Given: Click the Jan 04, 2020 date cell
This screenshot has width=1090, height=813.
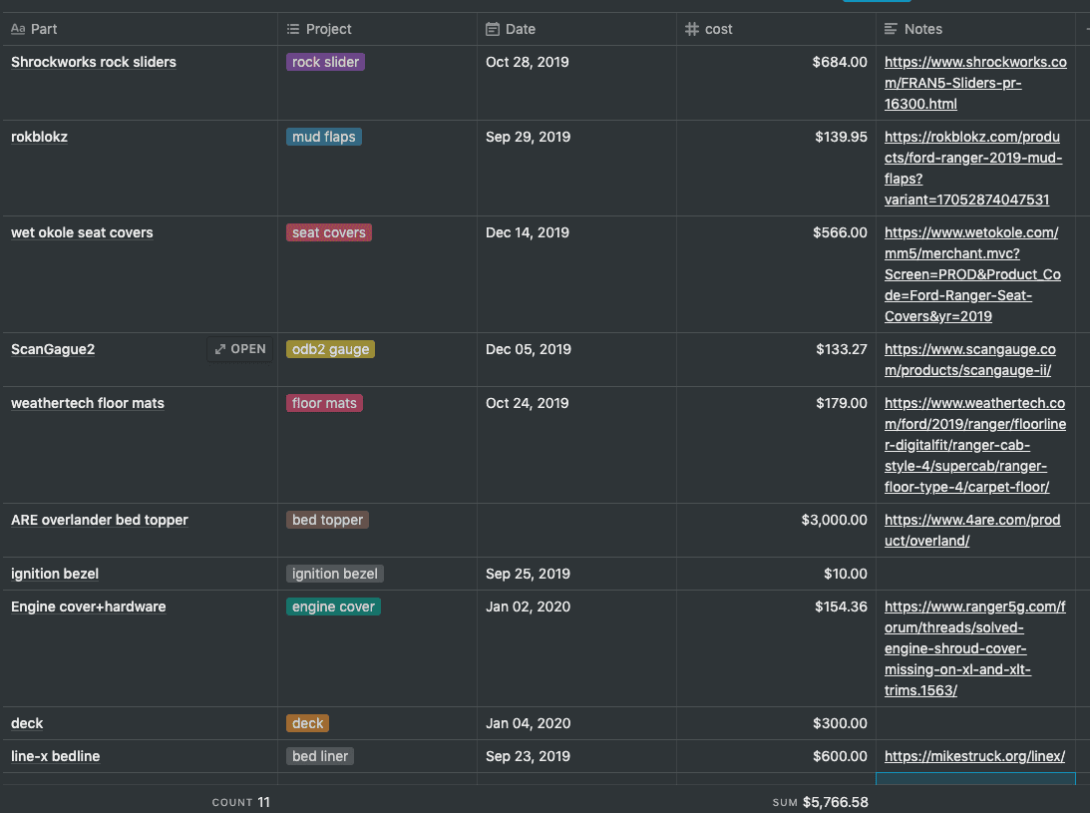Looking at the screenshot, I should (577, 723).
